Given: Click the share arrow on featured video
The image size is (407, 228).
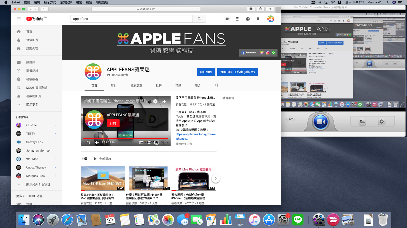Looking at the screenshot, I should click(164, 101).
